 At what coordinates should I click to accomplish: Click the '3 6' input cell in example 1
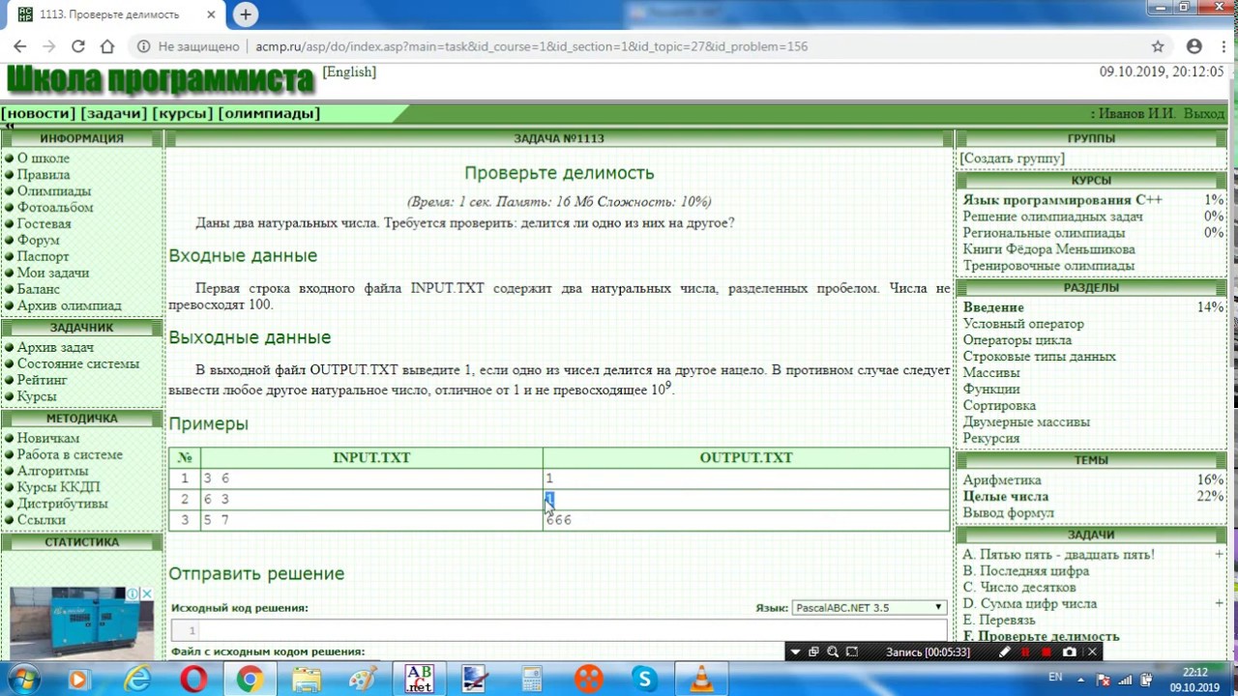tap(371, 478)
